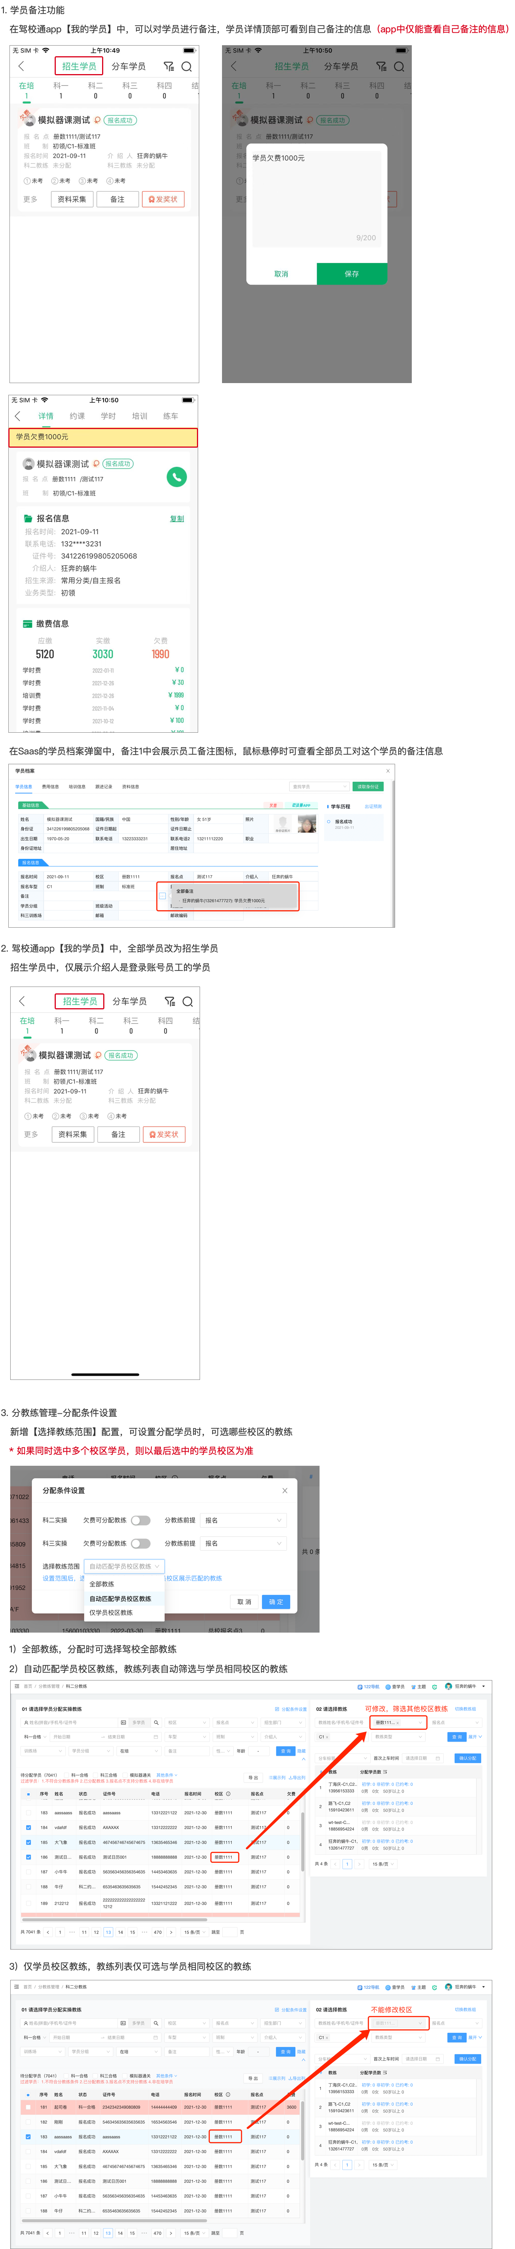Click 读取身份证 button in 学员档案 window
The height and width of the screenshot is (2249, 515).
(368, 787)
